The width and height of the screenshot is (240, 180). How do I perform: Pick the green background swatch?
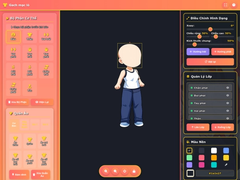(x=189, y=158)
